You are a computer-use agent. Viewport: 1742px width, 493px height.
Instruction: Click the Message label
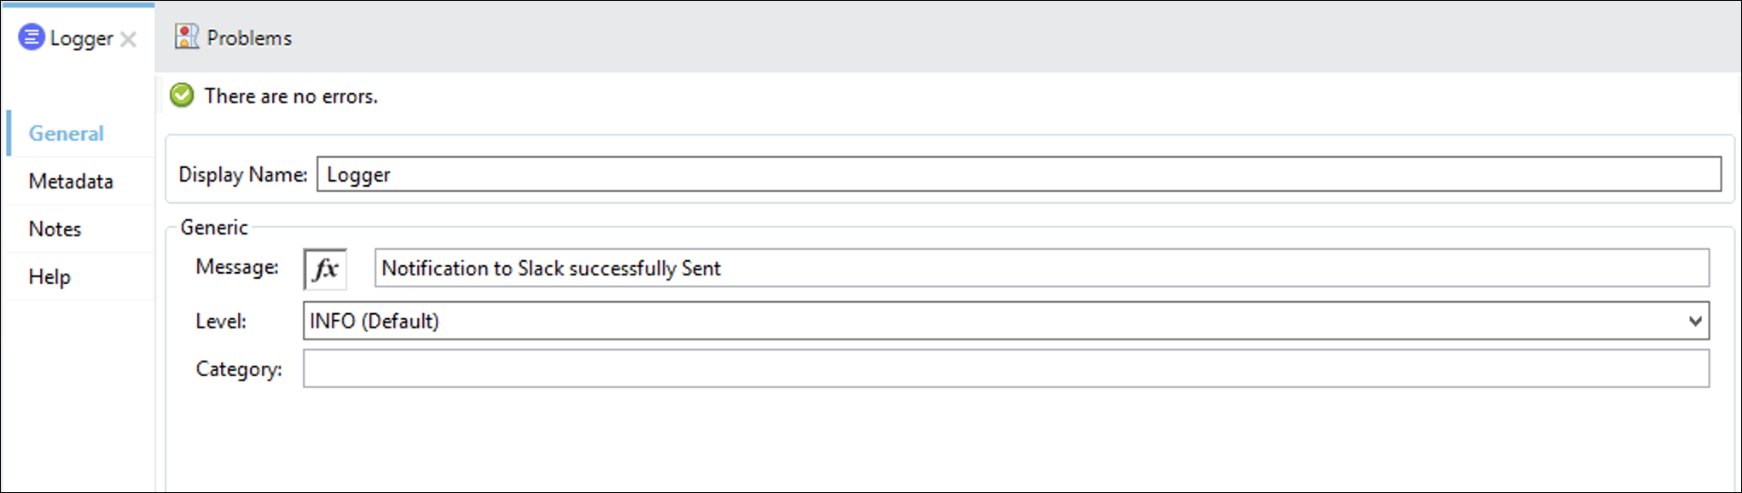pyautogui.click(x=237, y=267)
